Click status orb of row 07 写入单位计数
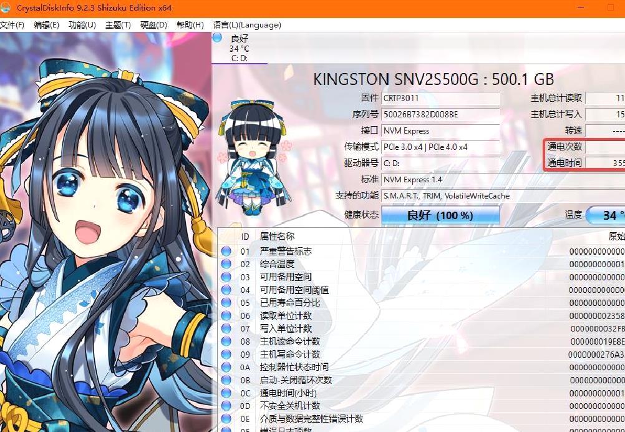The height and width of the screenshot is (432, 625). coord(226,328)
